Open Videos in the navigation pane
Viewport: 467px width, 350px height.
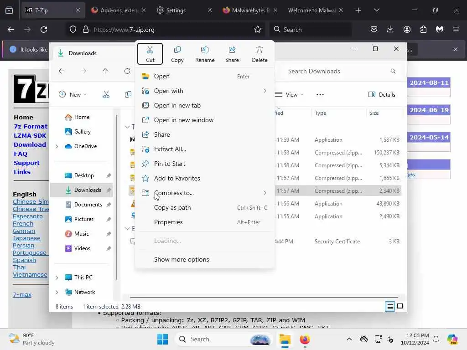(82, 248)
